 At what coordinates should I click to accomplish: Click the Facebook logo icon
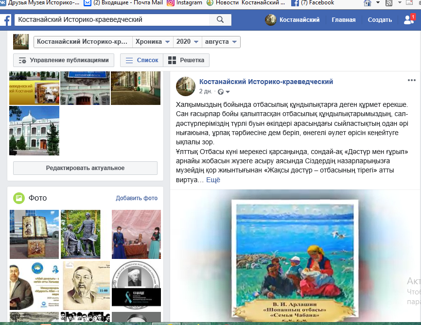[x=7, y=20]
